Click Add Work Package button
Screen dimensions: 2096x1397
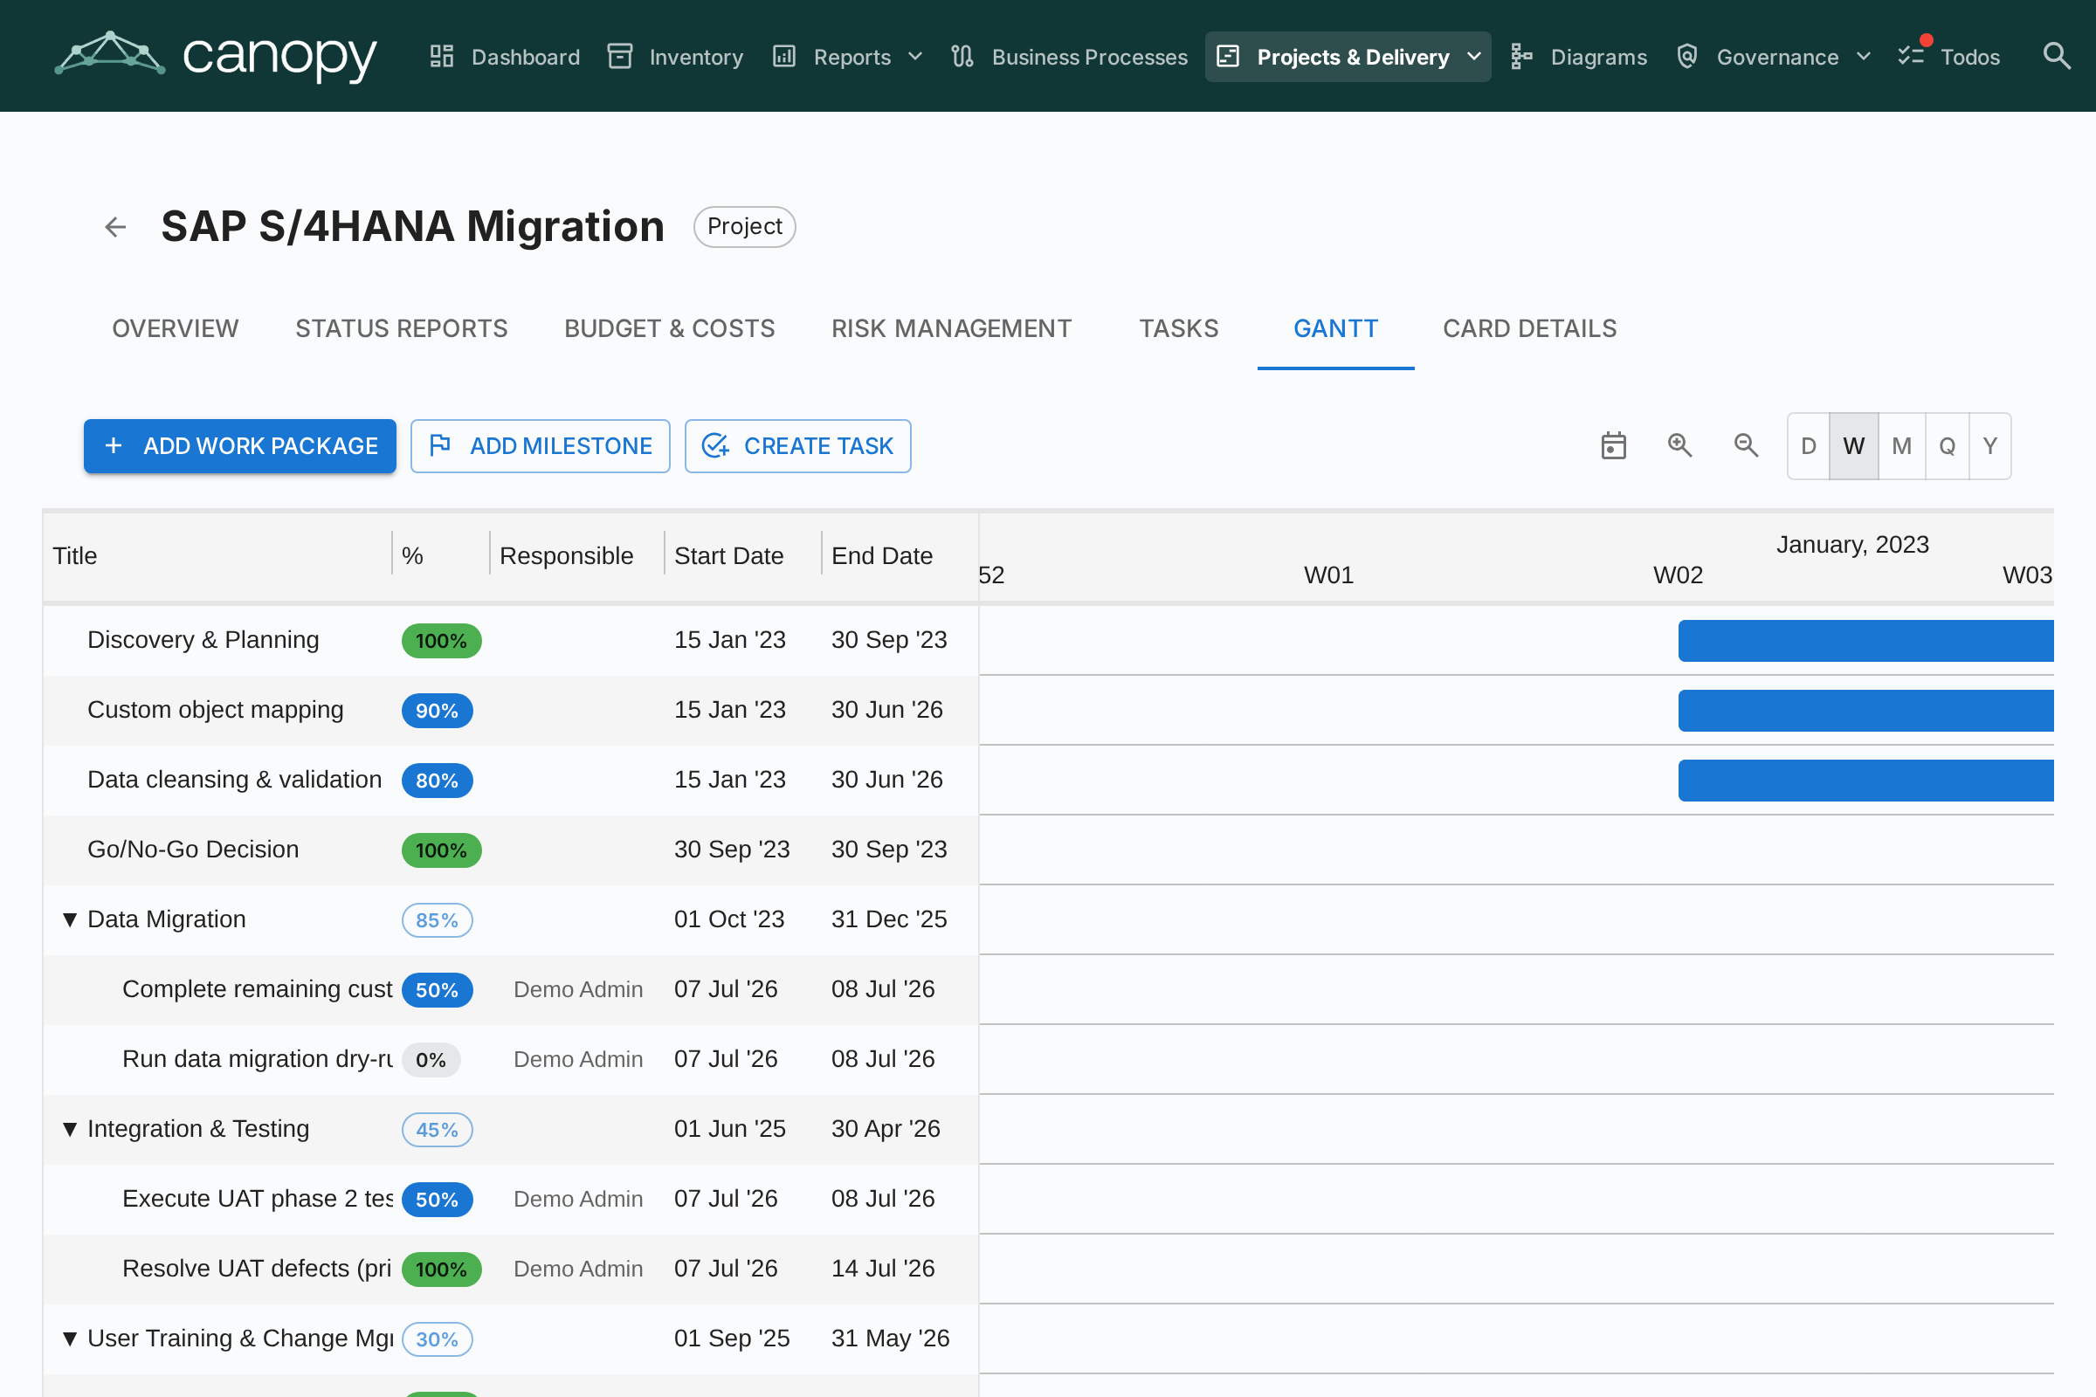239,445
